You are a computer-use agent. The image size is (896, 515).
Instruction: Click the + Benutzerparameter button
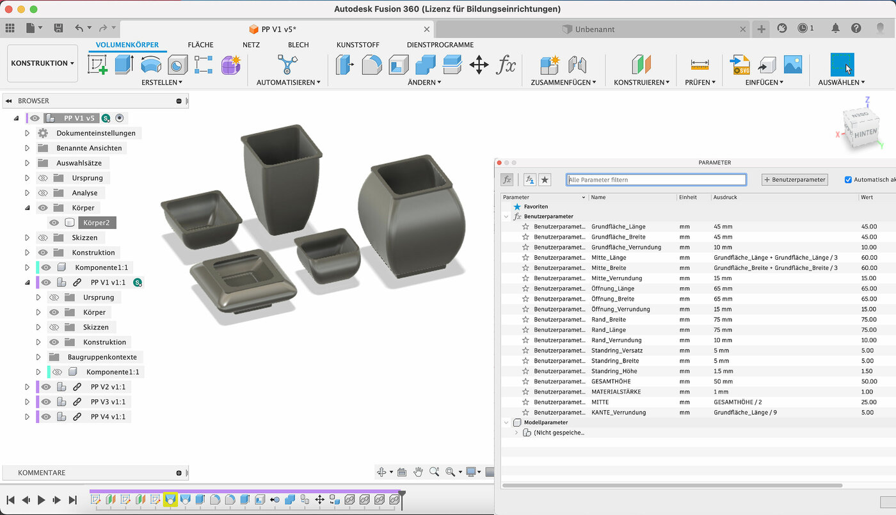tap(794, 180)
